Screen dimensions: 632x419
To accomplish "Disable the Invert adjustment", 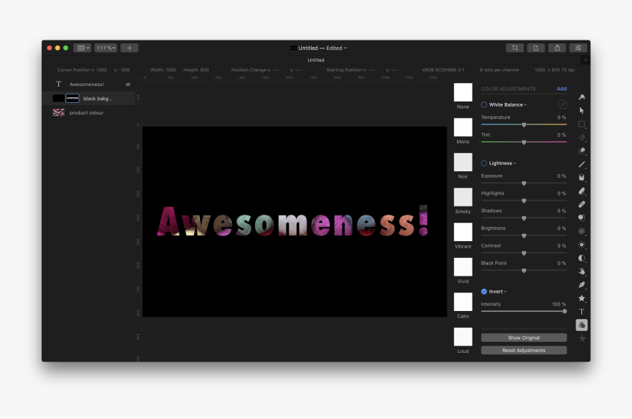I will click(x=484, y=292).
